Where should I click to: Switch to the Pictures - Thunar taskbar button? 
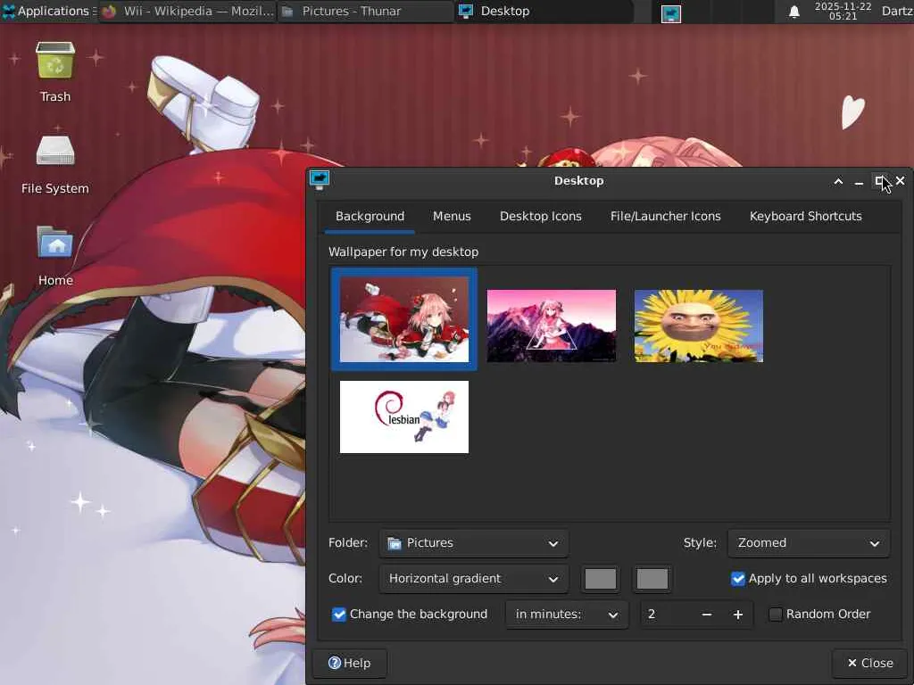(x=365, y=11)
